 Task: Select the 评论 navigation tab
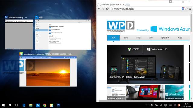pos(138,37)
